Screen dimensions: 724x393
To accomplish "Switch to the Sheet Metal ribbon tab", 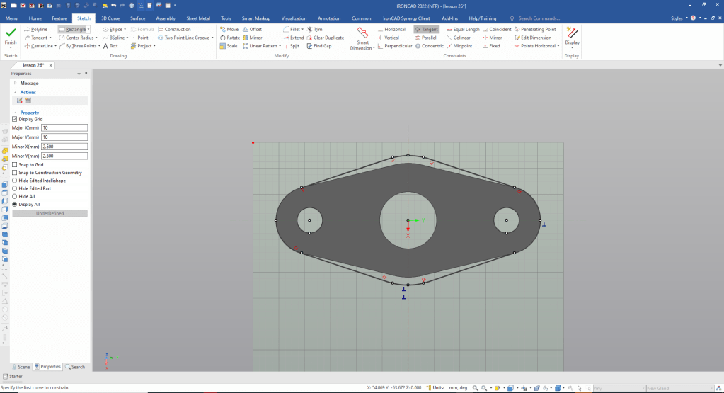I will (197, 18).
